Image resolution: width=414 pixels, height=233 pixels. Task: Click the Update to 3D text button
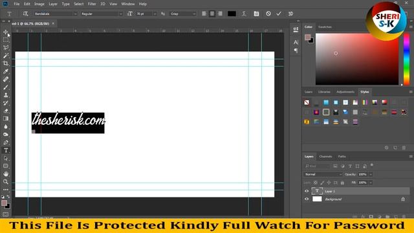click(x=290, y=14)
